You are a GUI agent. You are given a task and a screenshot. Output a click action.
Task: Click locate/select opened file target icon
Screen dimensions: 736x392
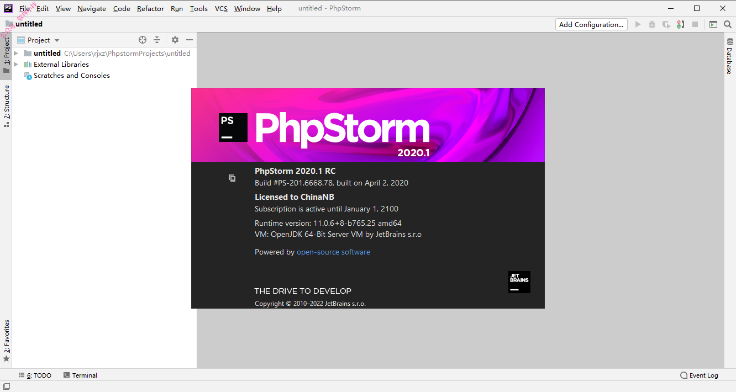click(x=143, y=40)
